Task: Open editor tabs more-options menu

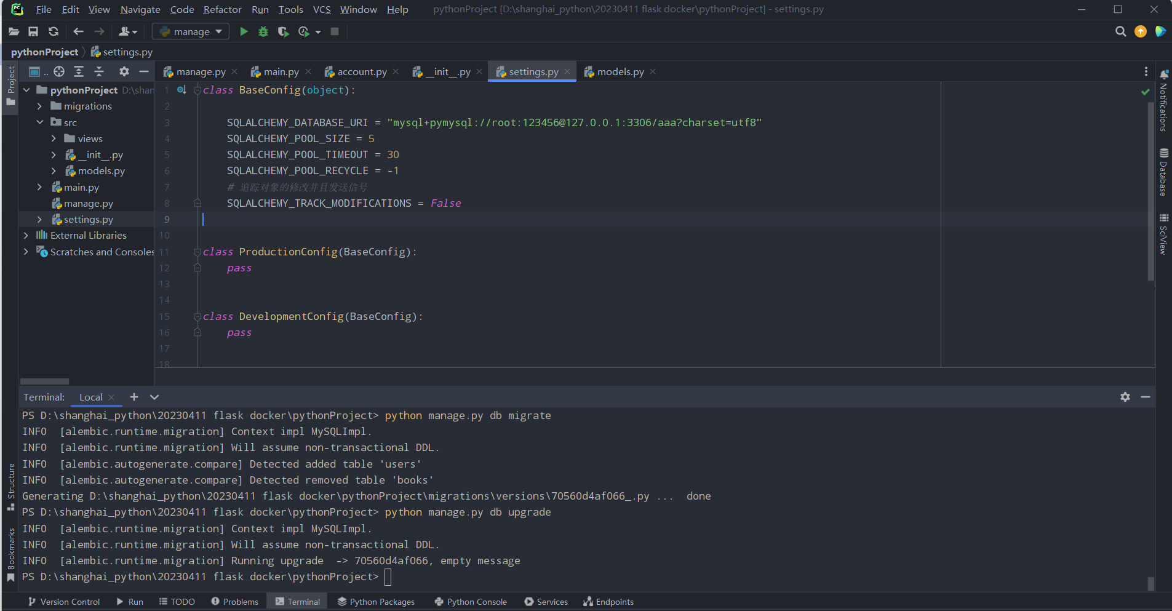Action: coord(1146,71)
